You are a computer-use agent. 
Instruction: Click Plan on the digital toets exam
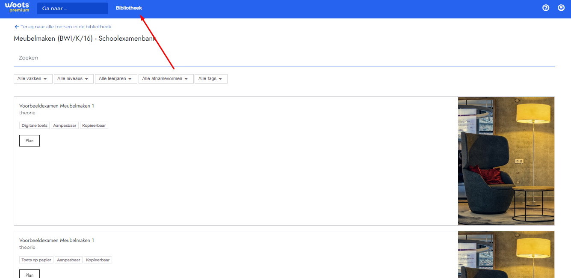pyautogui.click(x=30, y=140)
